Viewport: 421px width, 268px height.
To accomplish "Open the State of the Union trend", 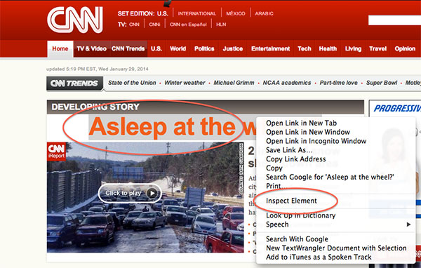I will (x=132, y=83).
